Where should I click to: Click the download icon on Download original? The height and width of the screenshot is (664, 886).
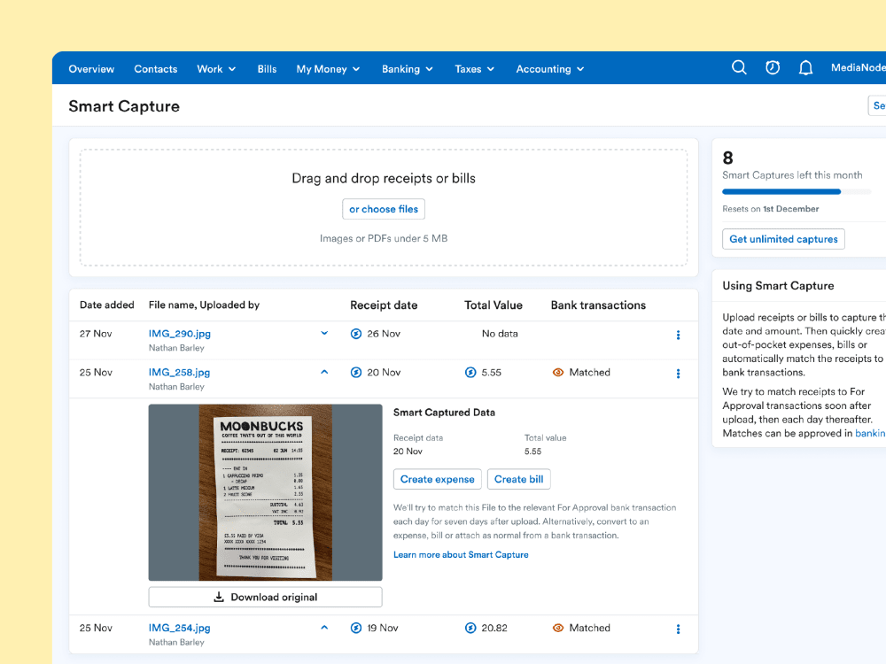[x=219, y=596]
